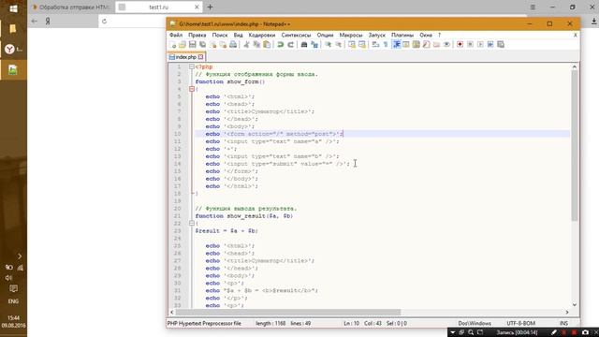
Task: Click the Play recorded macro icon
Action: click(x=480, y=45)
